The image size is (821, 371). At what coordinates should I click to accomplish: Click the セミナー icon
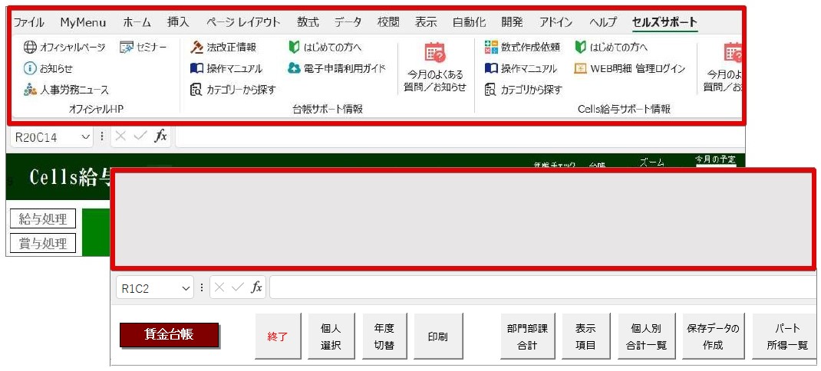(127, 48)
